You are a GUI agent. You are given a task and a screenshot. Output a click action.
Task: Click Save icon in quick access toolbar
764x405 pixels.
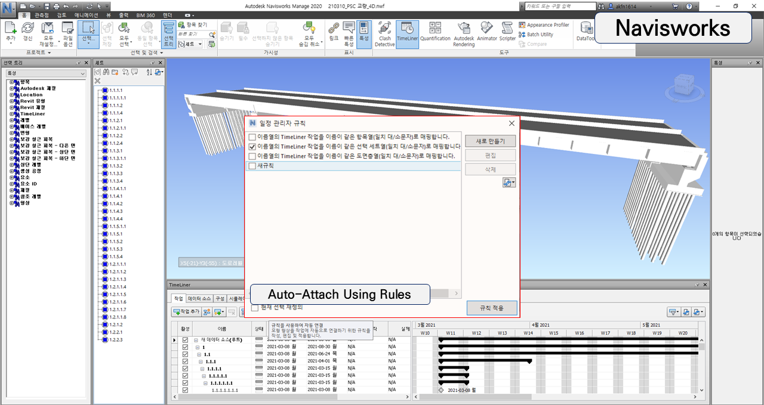pyautogui.click(x=46, y=6)
